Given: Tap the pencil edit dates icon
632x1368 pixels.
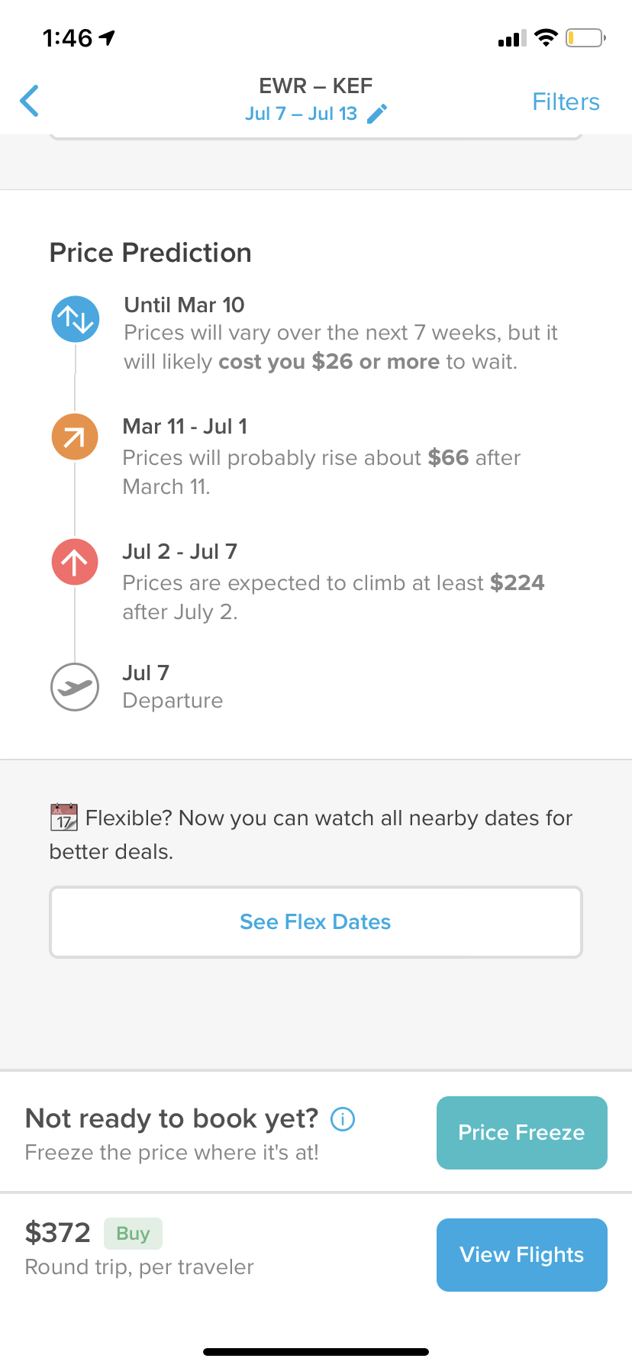Looking at the screenshot, I should point(377,114).
